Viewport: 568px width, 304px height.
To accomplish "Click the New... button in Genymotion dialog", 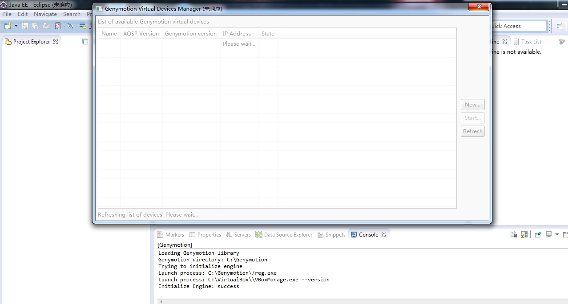I will 473,105.
